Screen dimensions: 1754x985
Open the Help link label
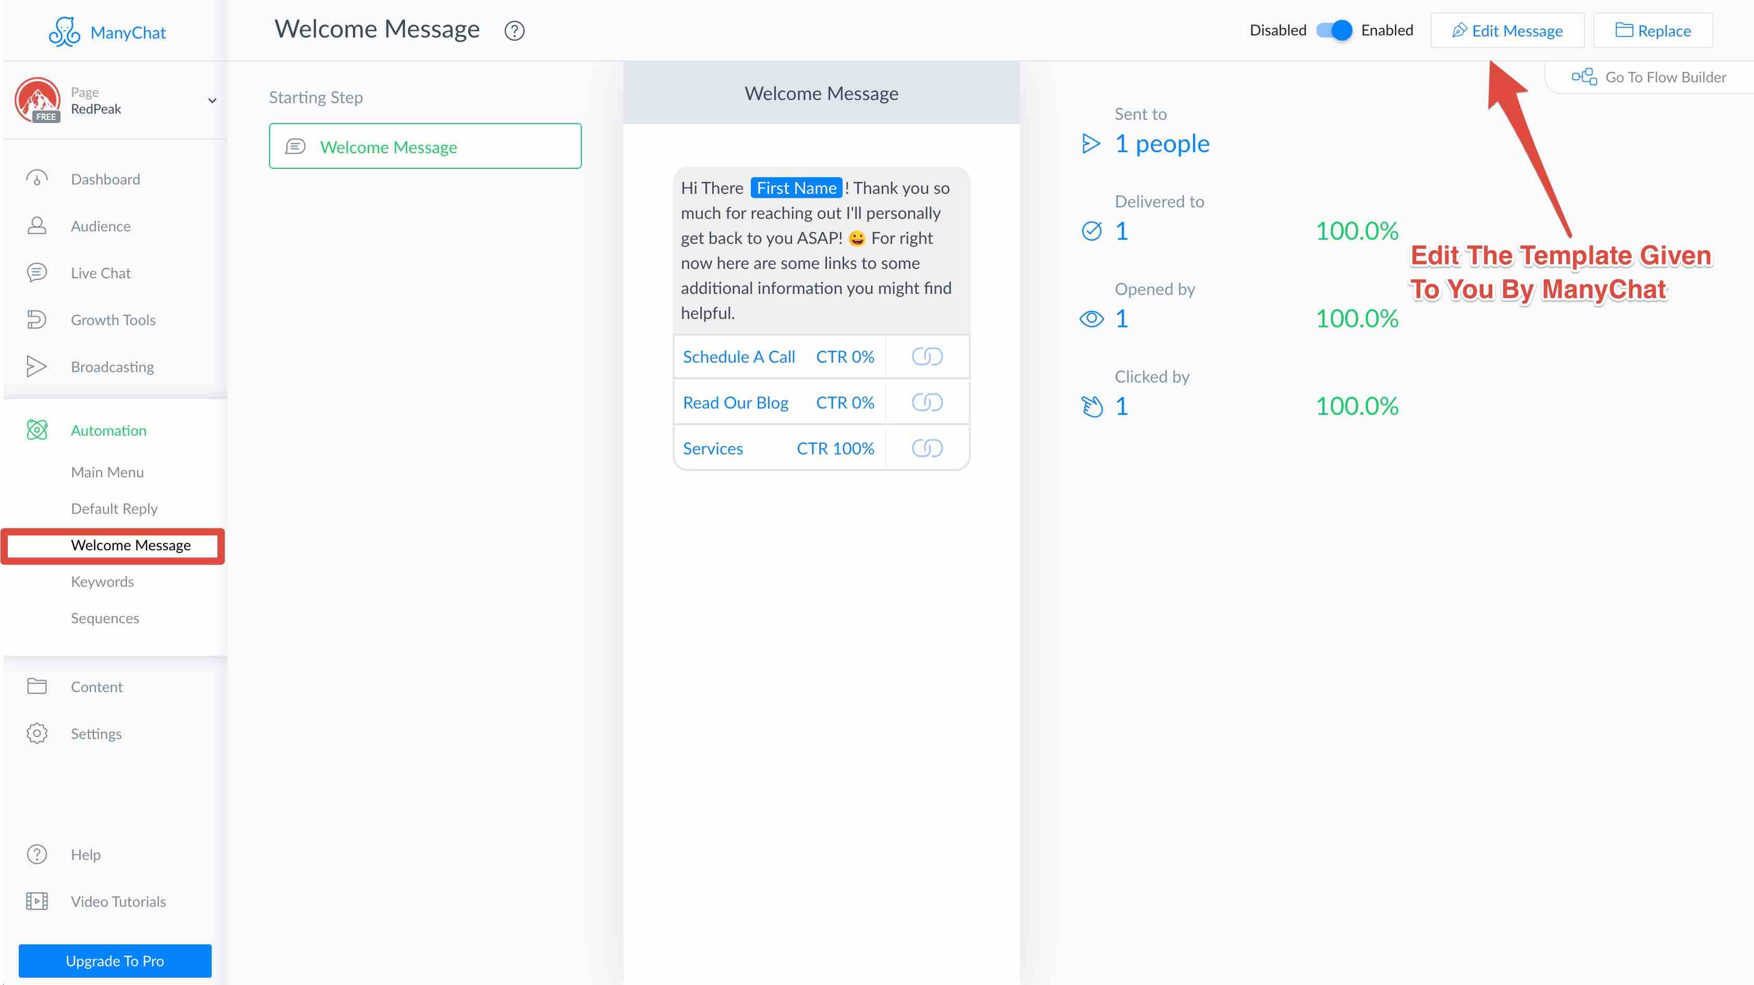[86, 854]
